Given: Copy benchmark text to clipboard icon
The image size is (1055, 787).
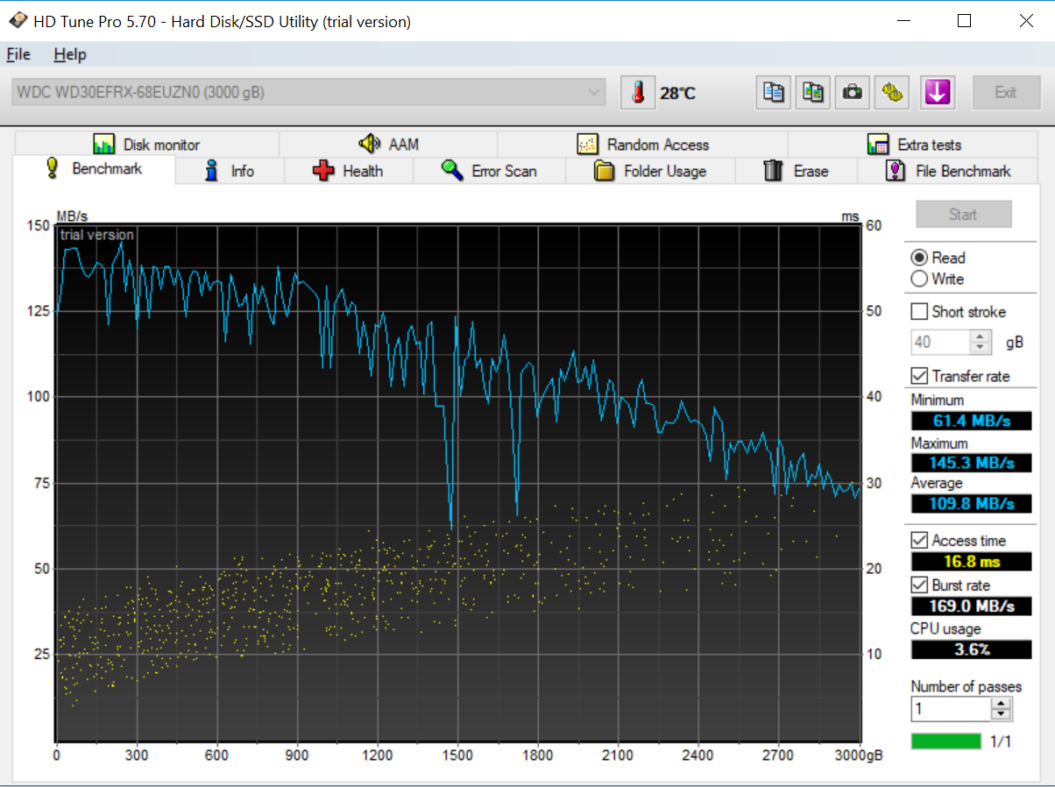Looking at the screenshot, I should pyautogui.click(x=774, y=92).
